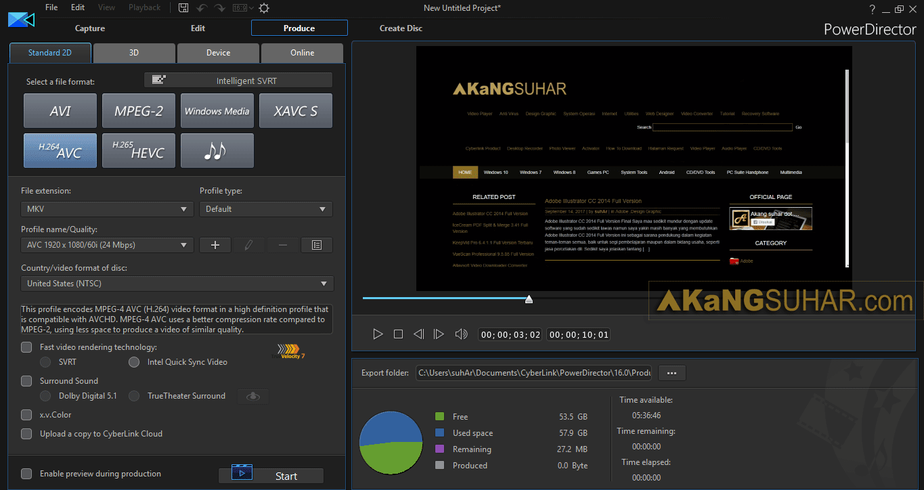Click the Export folder path field

[x=533, y=373]
